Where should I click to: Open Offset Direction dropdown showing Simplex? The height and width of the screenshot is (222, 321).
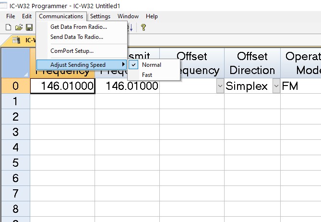click(276, 86)
